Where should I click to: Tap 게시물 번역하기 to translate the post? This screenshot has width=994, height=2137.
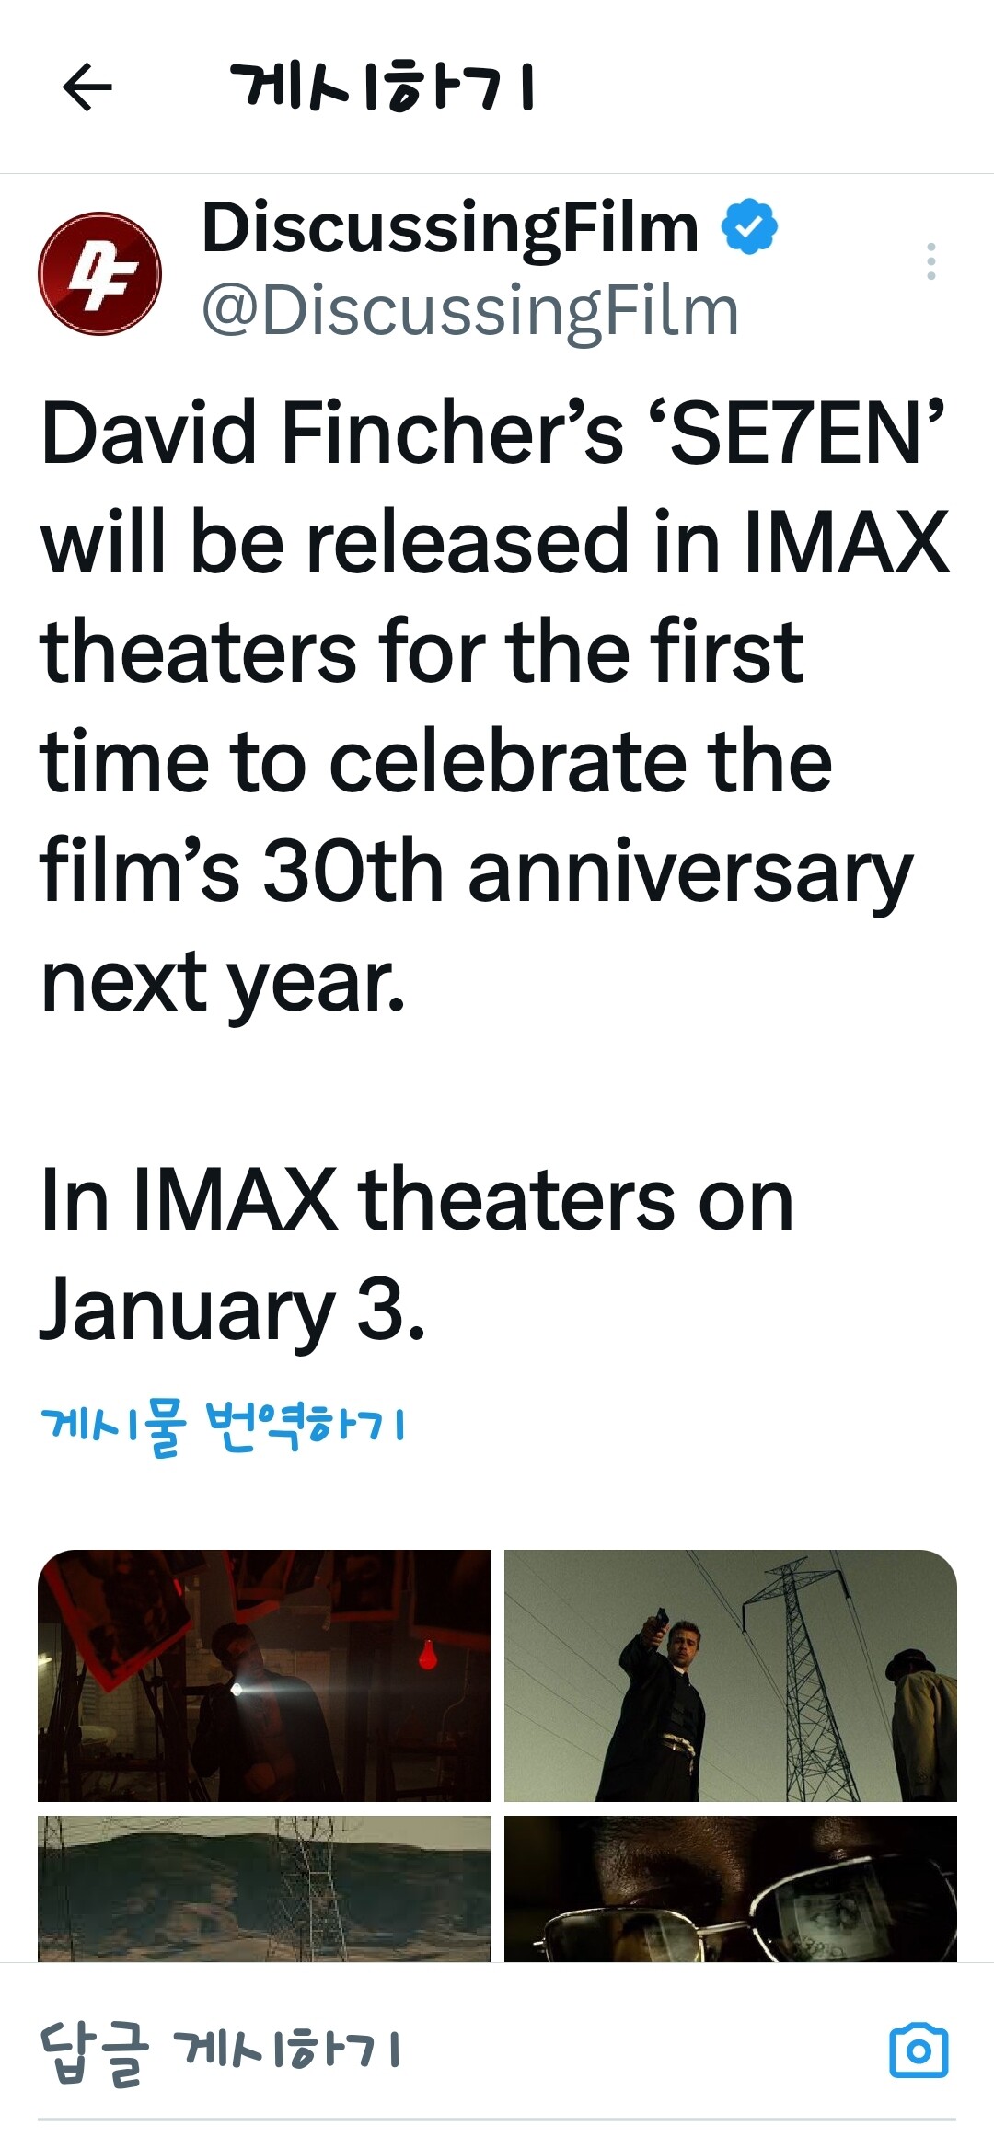click(222, 1427)
